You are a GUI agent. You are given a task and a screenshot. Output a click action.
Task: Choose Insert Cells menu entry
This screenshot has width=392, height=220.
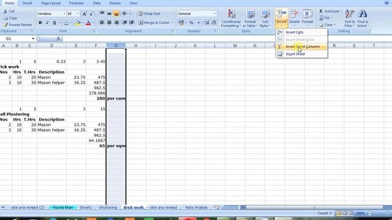click(301, 32)
